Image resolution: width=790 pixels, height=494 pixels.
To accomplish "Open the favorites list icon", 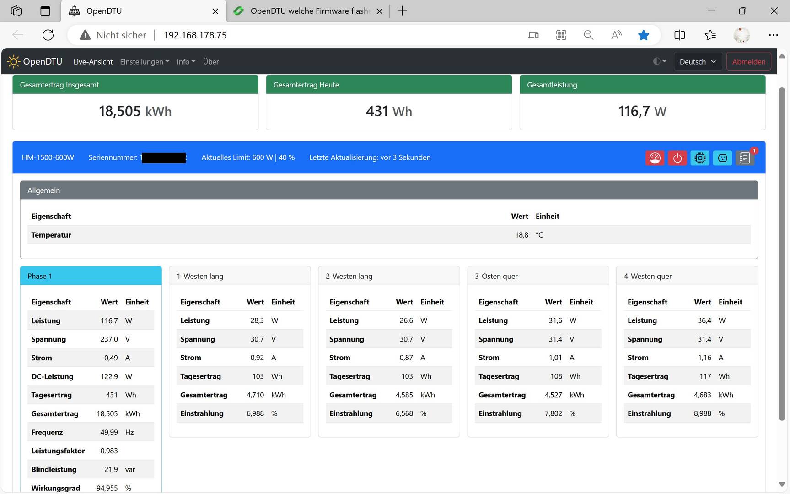I will [710, 35].
